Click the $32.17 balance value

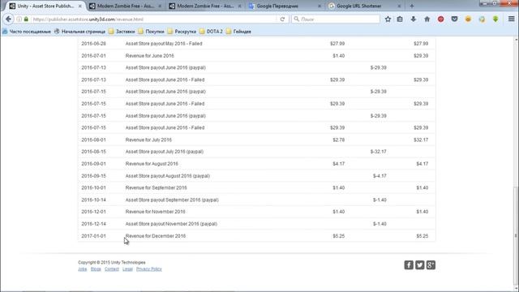[x=421, y=140]
